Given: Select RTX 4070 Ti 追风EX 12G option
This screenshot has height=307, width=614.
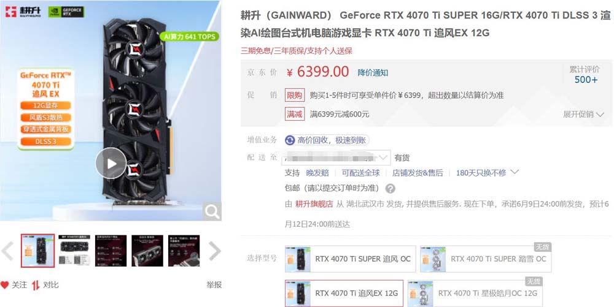Looking at the screenshot, I should (344, 294).
